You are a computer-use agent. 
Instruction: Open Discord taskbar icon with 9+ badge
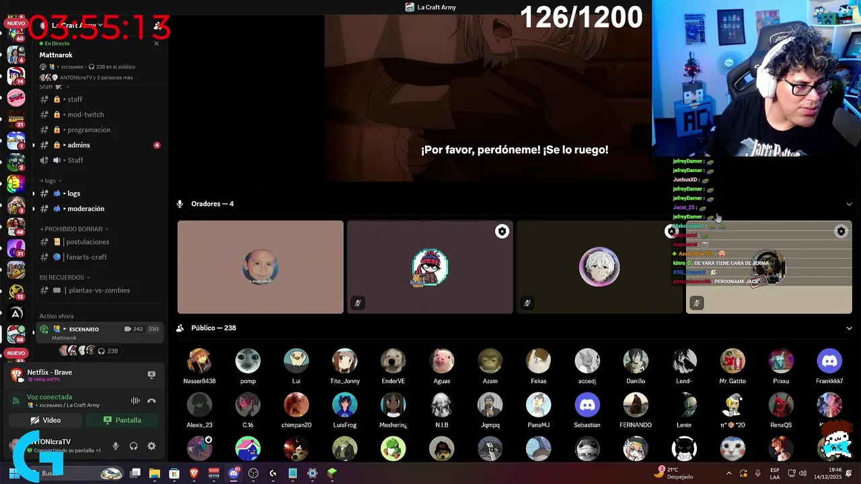[x=233, y=473]
